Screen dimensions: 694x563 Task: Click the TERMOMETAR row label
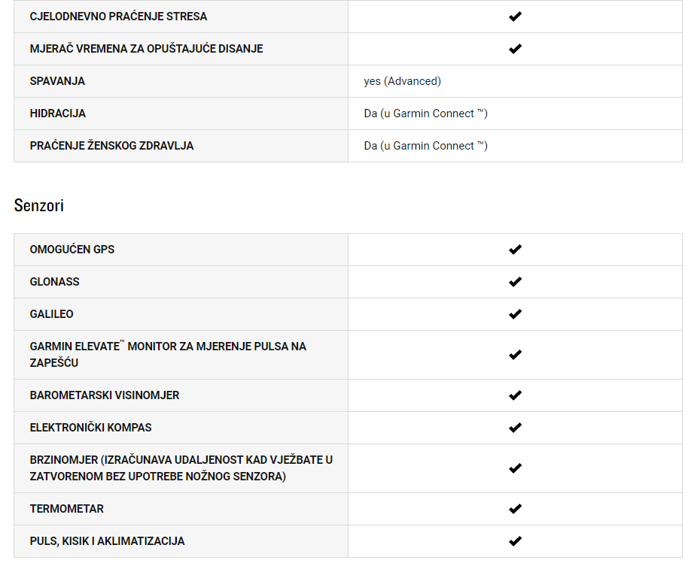pos(66,509)
